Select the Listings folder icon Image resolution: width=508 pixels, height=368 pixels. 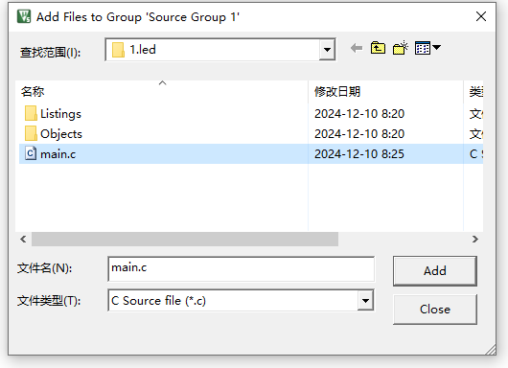click(31, 113)
